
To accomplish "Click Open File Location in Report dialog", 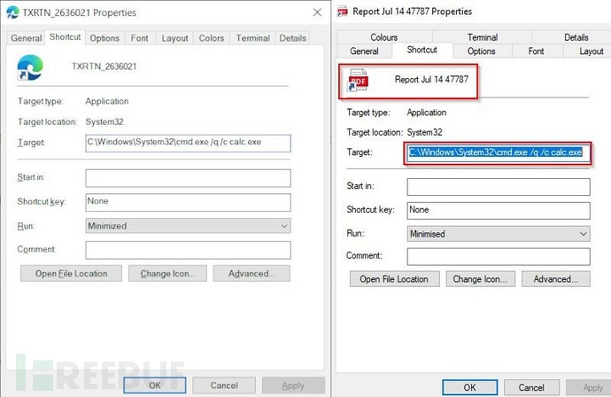I will tap(394, 279).
